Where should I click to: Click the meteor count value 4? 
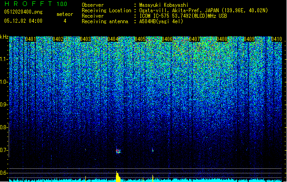pyautogui.click(x=65, y=21)
